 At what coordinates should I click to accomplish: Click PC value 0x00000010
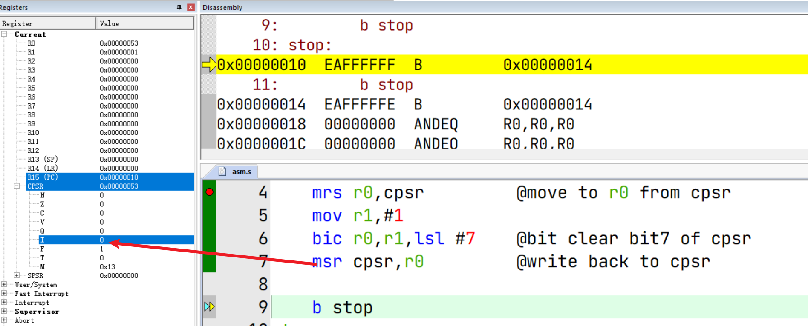pyautogui.click(x=119, y=177)
